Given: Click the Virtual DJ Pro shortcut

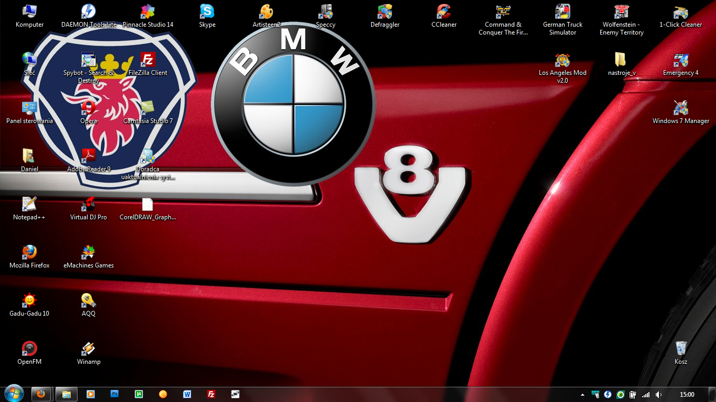Looking at the screenshot, I should coord(89,205).
